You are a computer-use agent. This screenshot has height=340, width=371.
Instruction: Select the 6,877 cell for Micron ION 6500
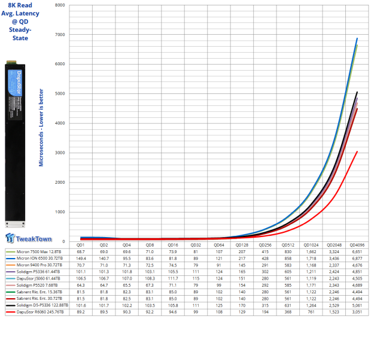(x=357, y=259)
